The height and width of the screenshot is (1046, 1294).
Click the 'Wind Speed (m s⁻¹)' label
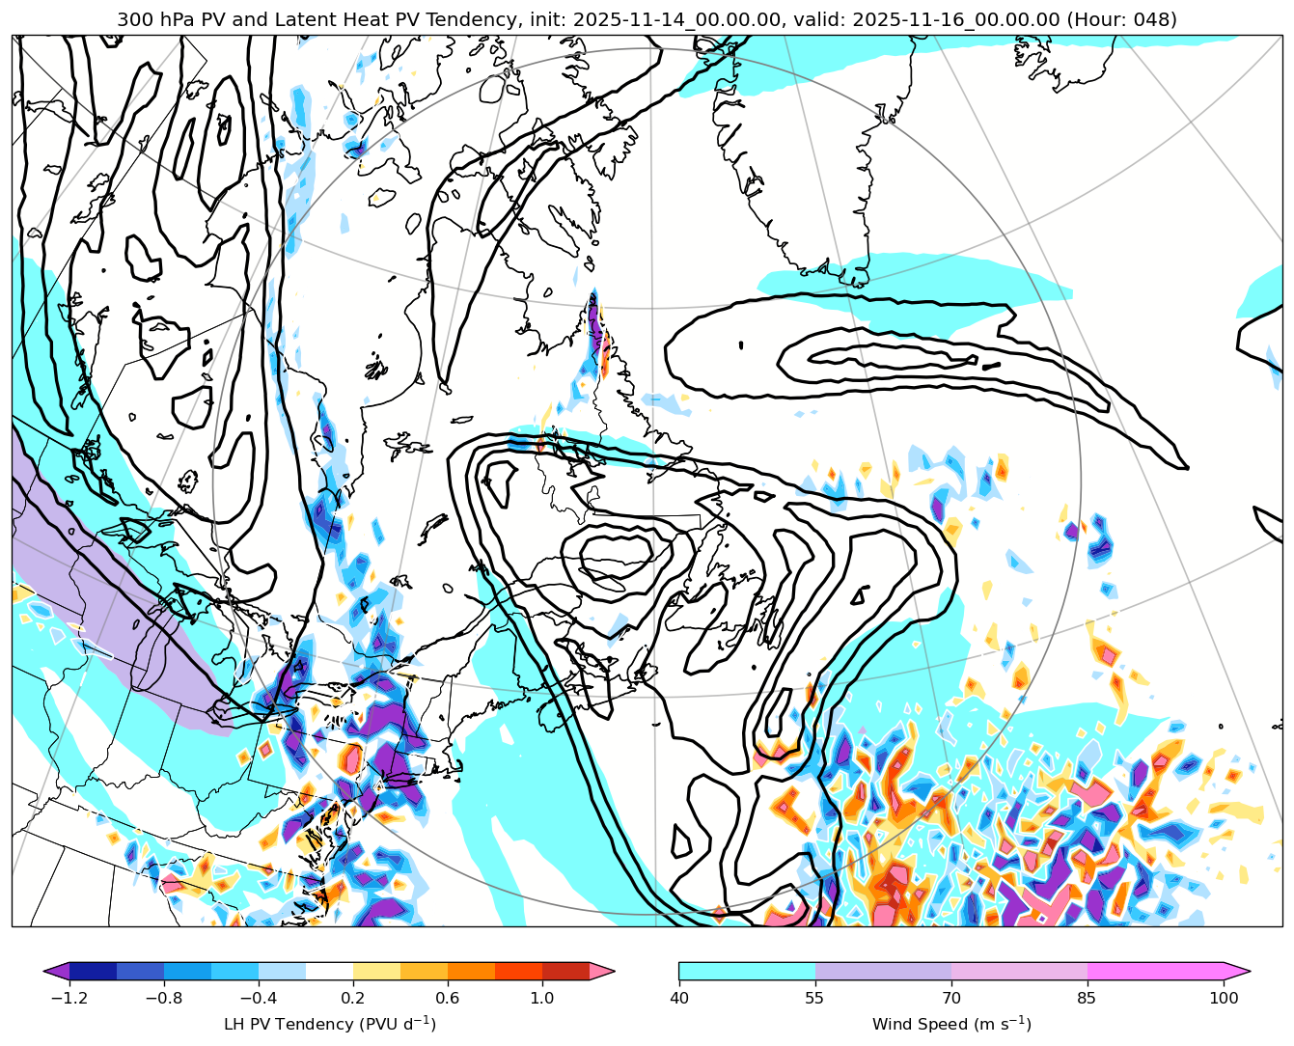pos(951,1024)
